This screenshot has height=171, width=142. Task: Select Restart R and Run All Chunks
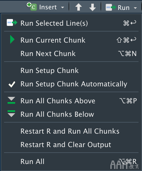click(x=71, y=131)
